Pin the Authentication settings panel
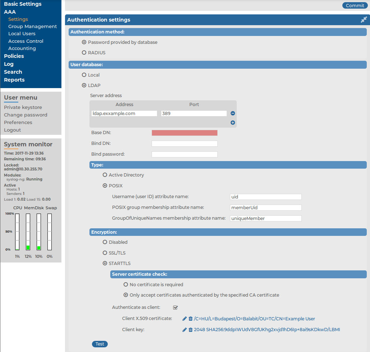Image resolution: width=370 pixels, height=352 pixels. [x=364, y=20]
